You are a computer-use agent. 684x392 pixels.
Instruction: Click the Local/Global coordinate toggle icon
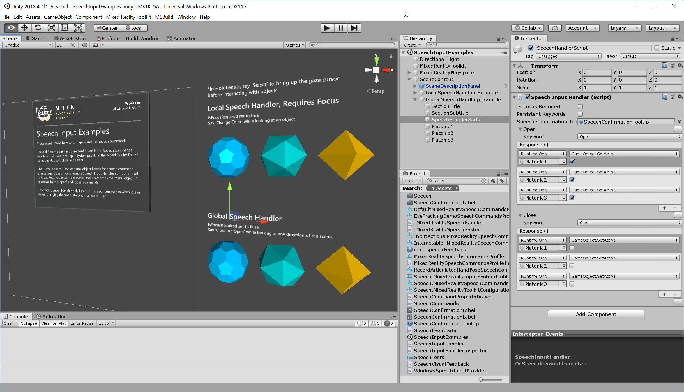(135, 28)
